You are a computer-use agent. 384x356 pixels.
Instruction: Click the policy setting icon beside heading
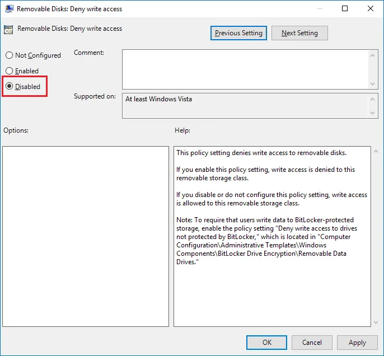(8, 30)
